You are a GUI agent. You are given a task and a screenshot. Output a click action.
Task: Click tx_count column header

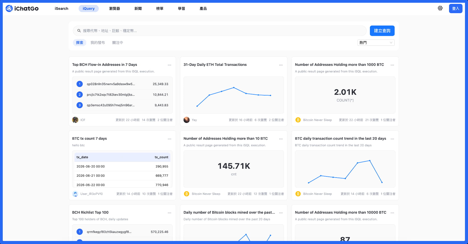click(x=161, y=157)
